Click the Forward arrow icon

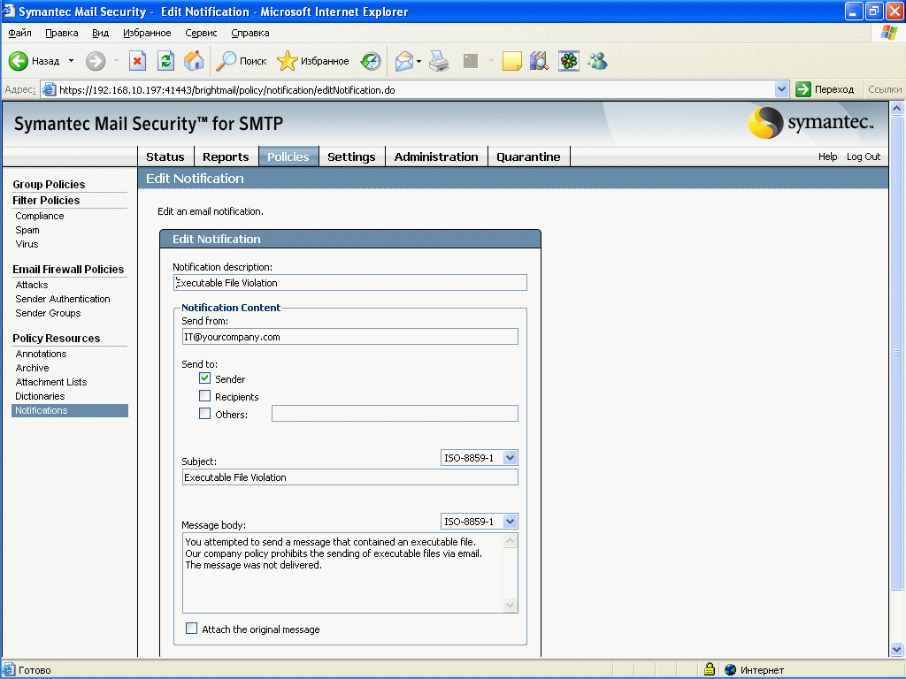point(96,61)
